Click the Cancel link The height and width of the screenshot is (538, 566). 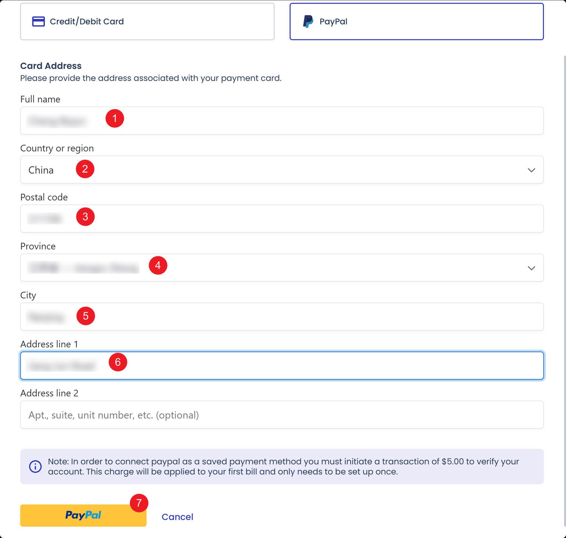(x=177, y=517)
